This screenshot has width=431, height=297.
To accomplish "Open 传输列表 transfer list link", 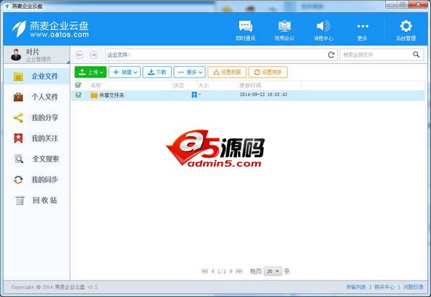I will [356, 287].
